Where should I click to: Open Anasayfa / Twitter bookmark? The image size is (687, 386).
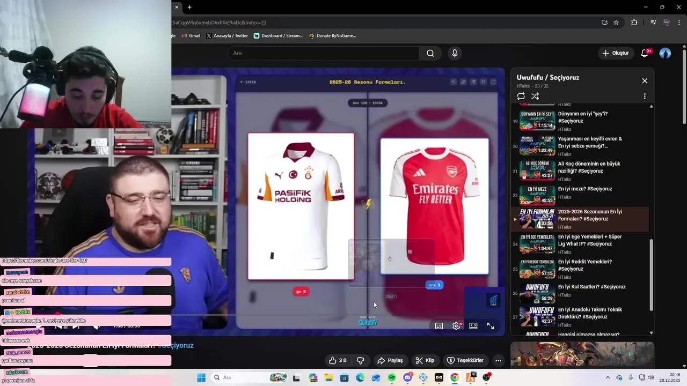tap(227, 36)
